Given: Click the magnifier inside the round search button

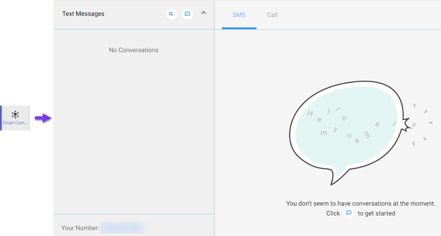Looking at the screenshot, I should point(171,14).
